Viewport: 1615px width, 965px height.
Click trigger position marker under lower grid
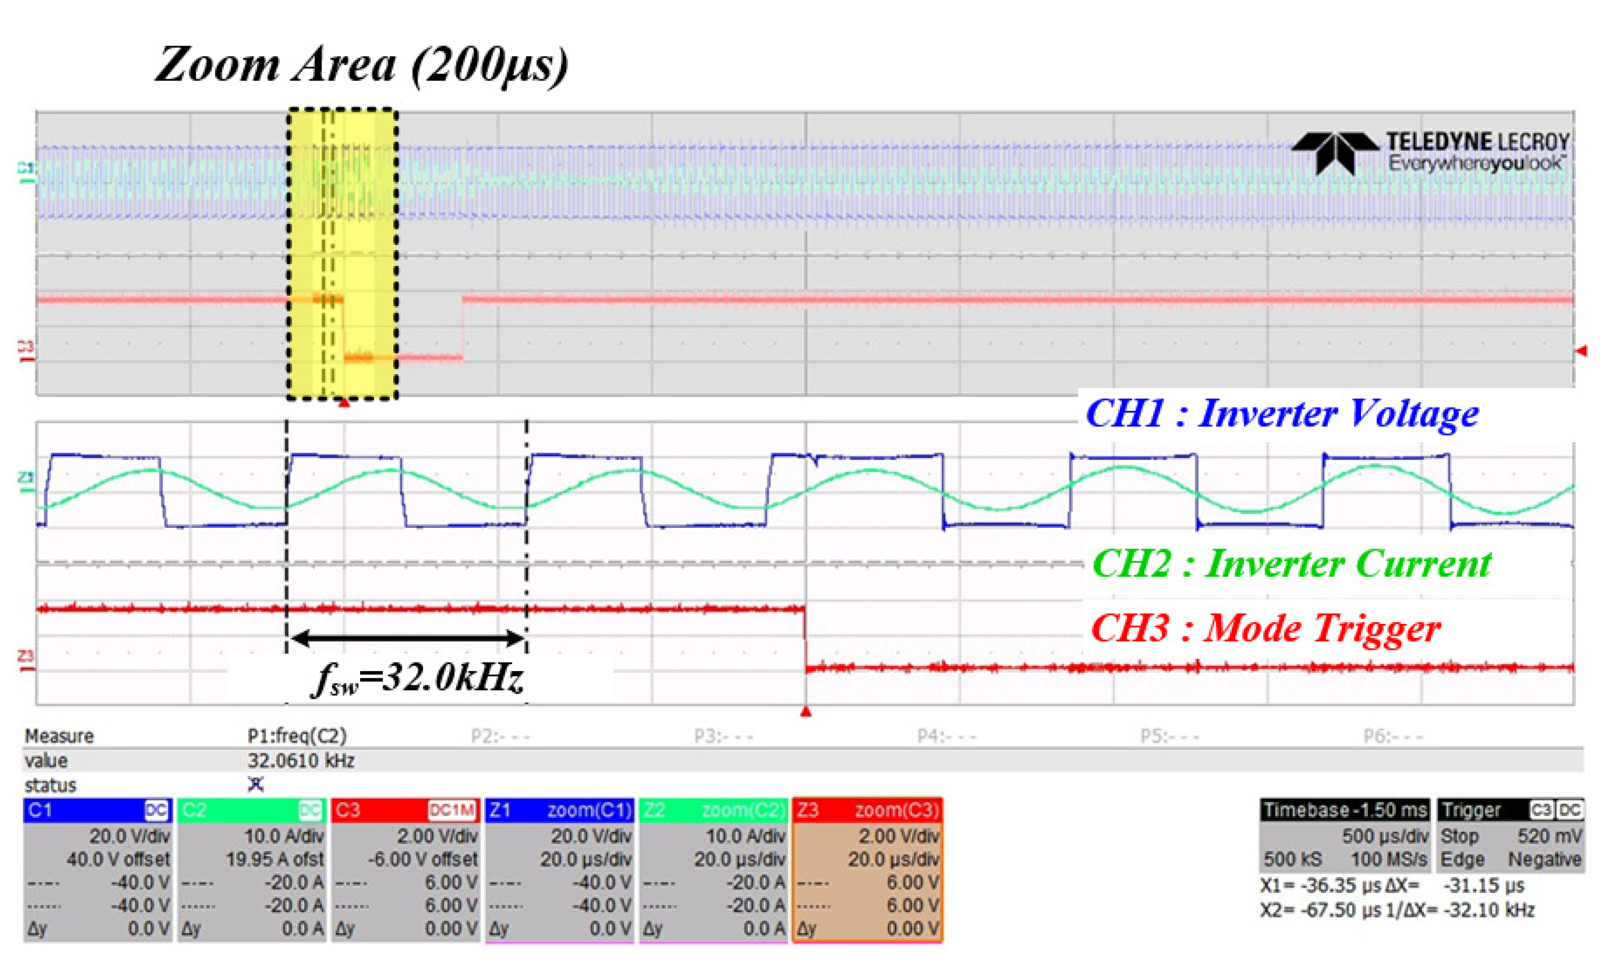pyautogui.click(x=805, y=712)
